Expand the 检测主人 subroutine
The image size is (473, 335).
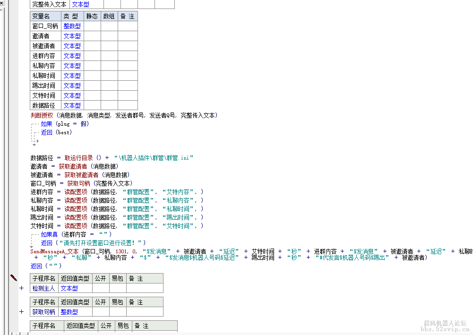point(21,288)
